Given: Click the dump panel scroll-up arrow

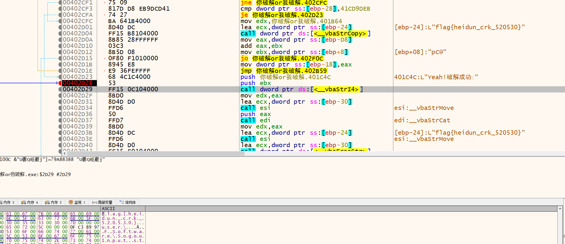Looking at the screenshot, I should pyautogui.click(x=560, y=209).
